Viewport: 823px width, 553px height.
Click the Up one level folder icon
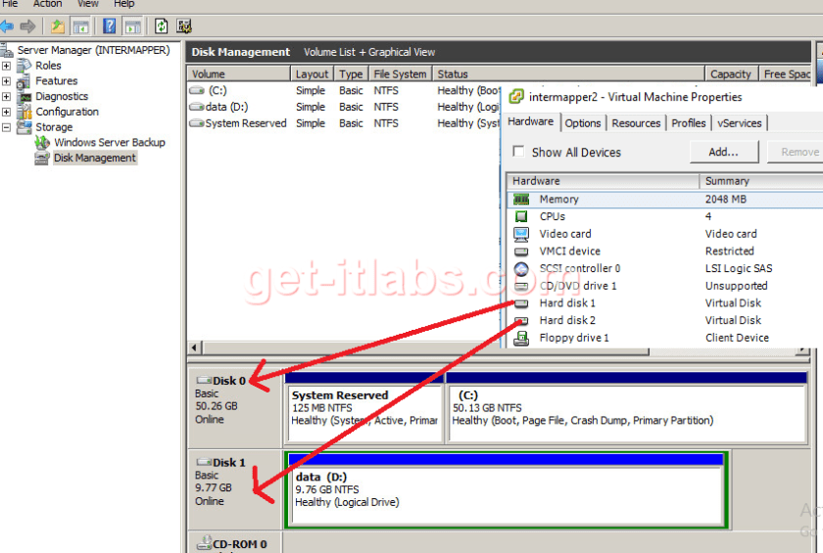(58, 26)
